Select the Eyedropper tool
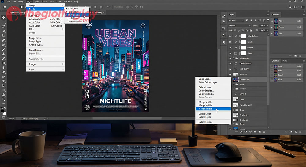The height and width of the screenshot is (167, 306). (3, 40)
